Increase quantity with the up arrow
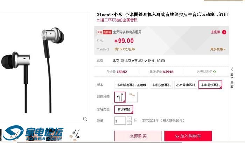The width and height of the screenshot is (245, 143). [x=129, y=119]
